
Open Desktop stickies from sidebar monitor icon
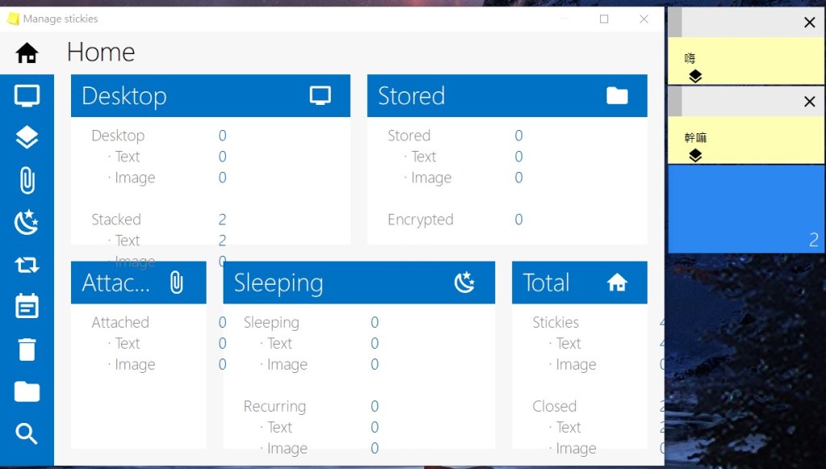27,96
